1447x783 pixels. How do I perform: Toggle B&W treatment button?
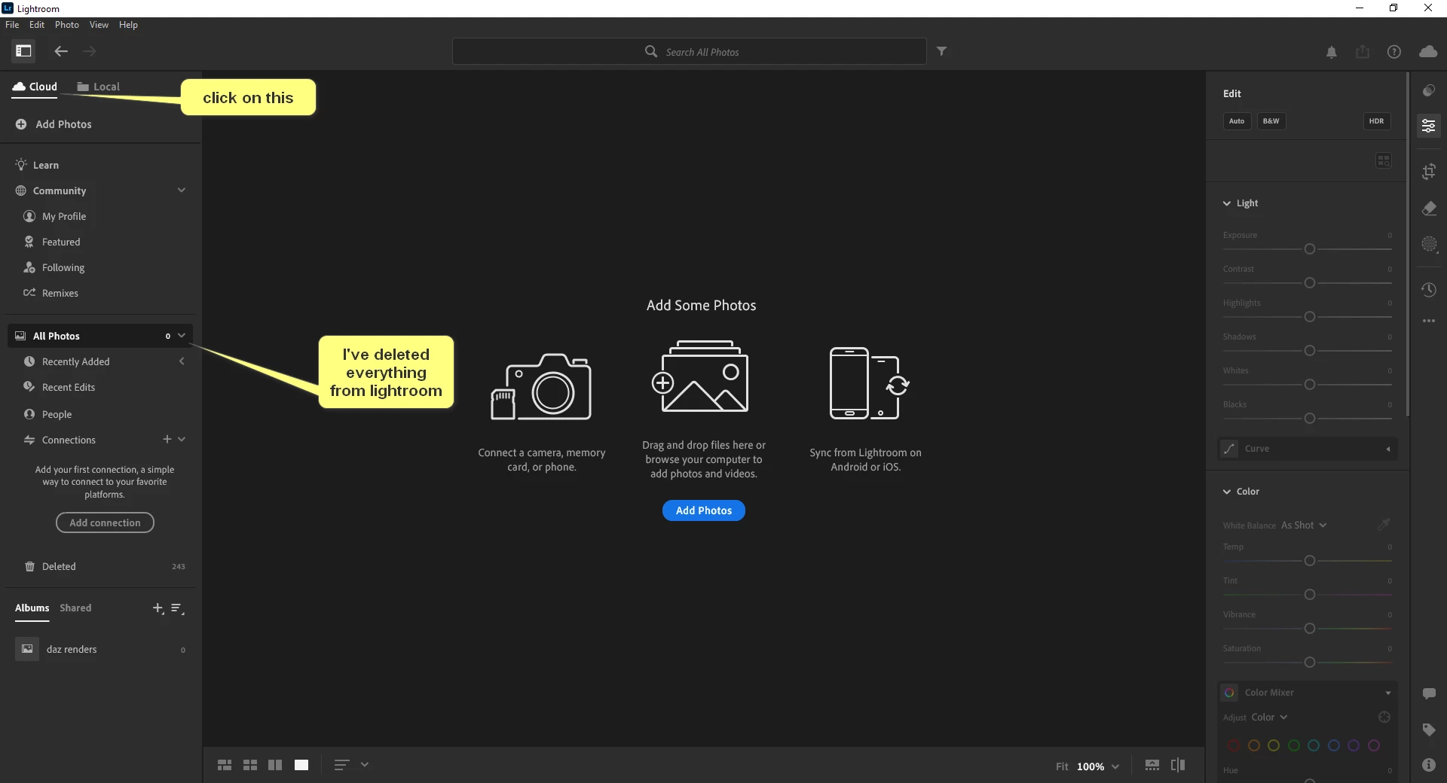point(1271,121)
